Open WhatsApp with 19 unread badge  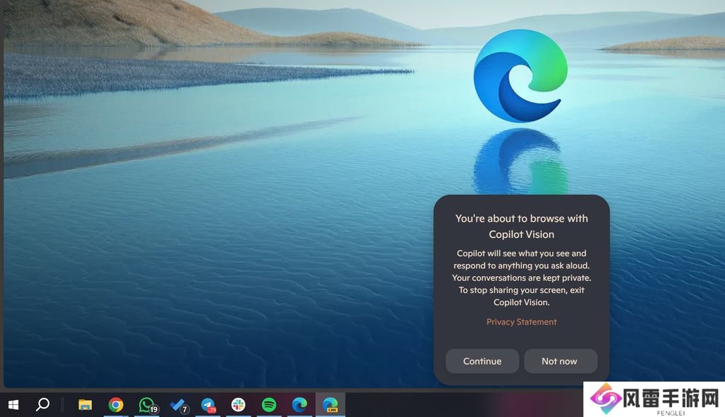tap(147, 405)
